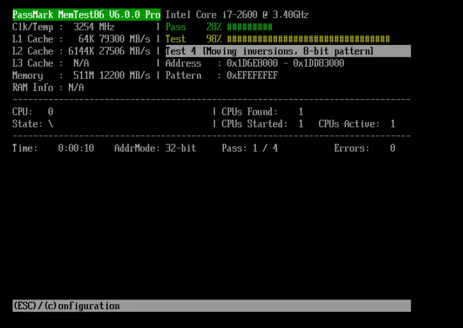Click the Pass 28% percentage label
463x328 pixels.
click(x=214, y=27)
